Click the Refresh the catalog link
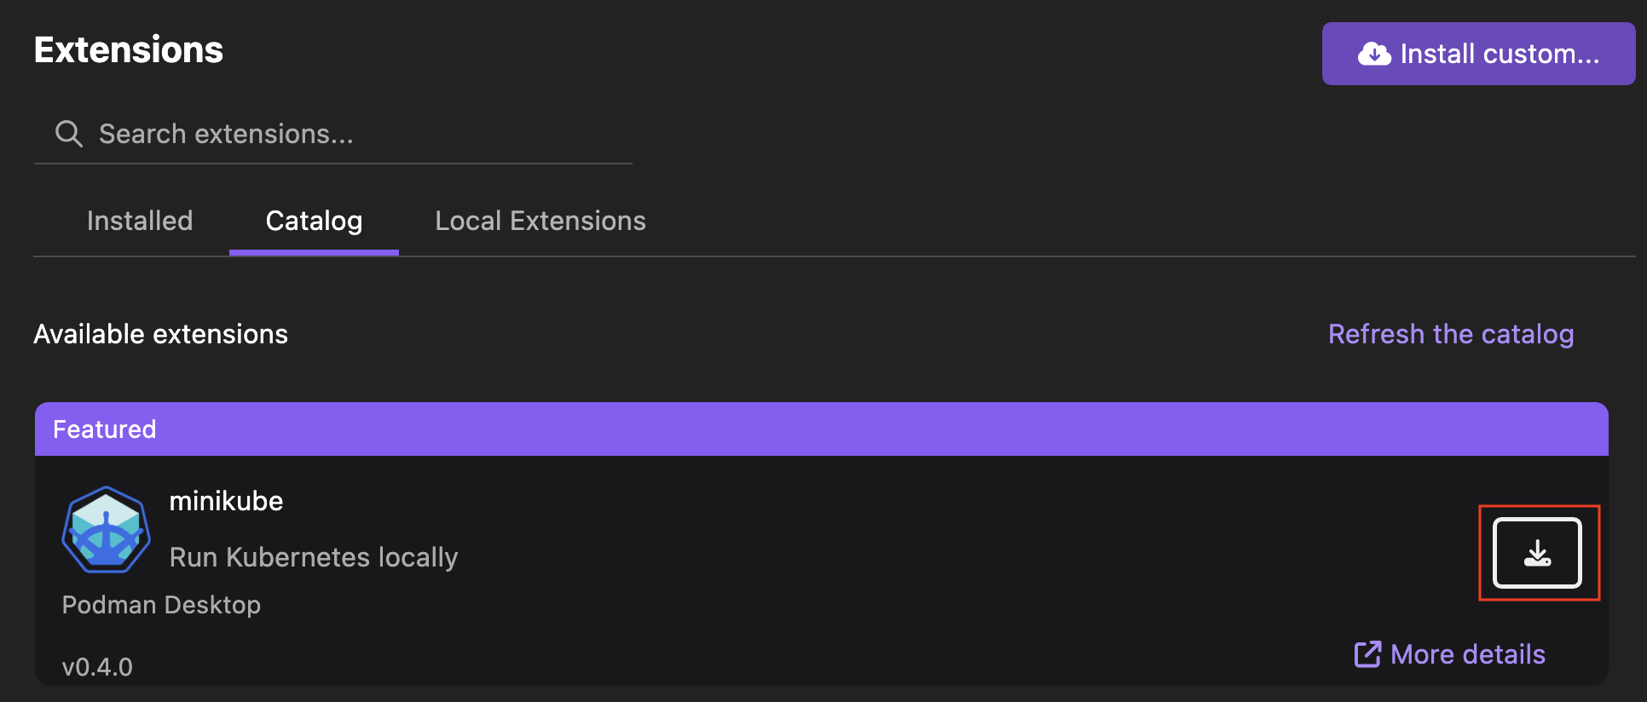 pyautogui.click(x=1451, y=334)
